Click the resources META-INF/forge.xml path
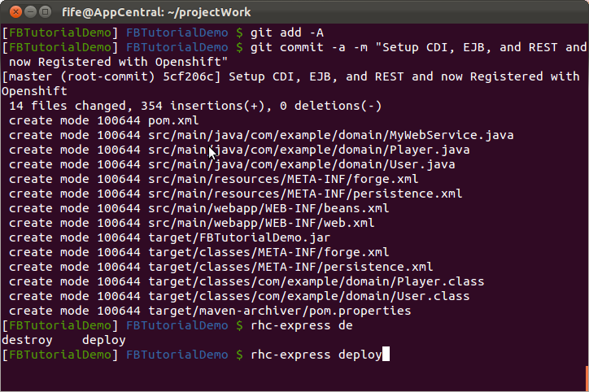 283,179
